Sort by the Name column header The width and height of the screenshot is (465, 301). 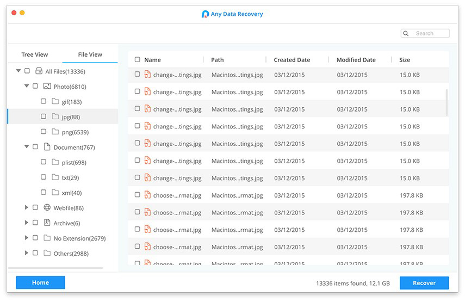point(152,60)
